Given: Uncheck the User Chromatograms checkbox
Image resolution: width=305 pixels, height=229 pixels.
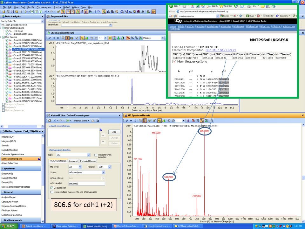Looking at the screenshot, I should pos(3,28).
